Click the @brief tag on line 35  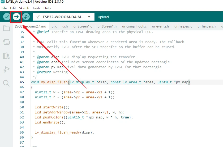coord(43,32)
